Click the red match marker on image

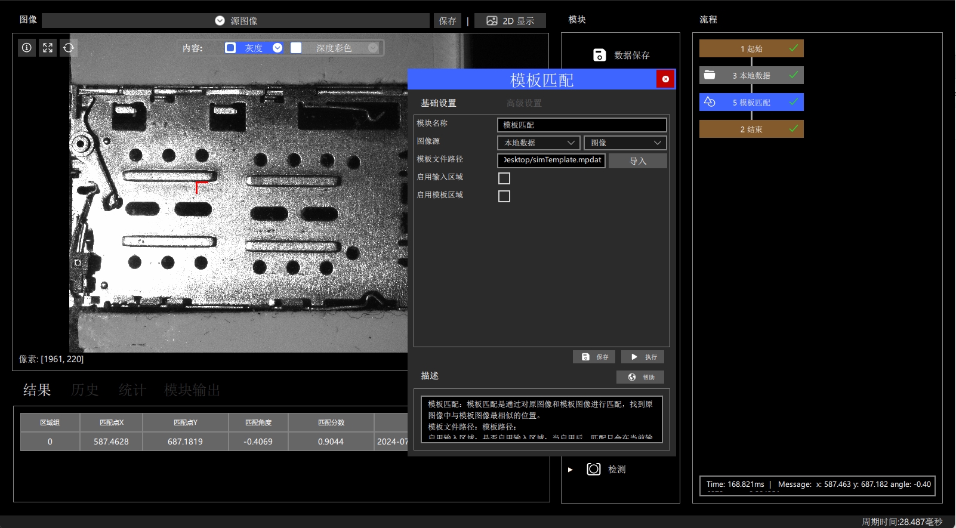click(x=201, y=187)
